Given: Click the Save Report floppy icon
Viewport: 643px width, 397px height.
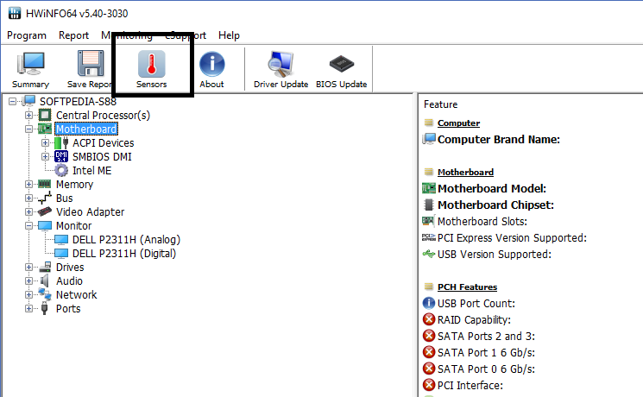Looking at the screenshot, I should point(90,69).
